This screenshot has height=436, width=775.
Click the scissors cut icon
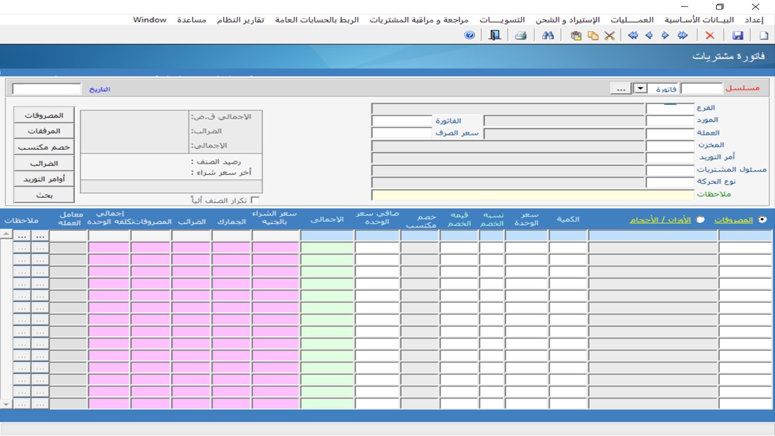point(610,36)
